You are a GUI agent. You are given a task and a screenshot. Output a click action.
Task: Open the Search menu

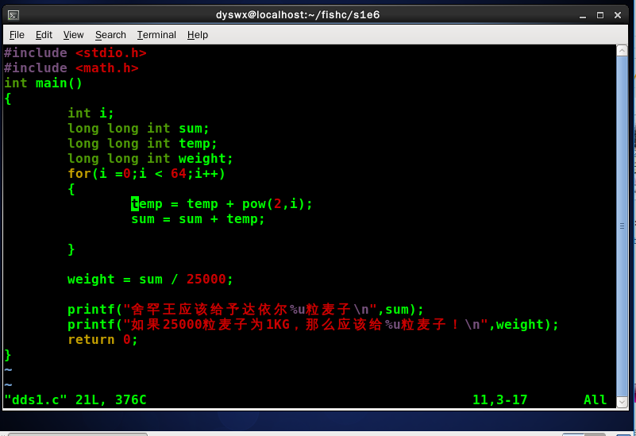[110, 35]
